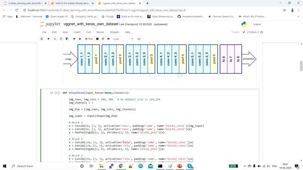Bookmark this page with the star icon
Image resolution: width=303 pixels, height=170 pixels.
(284, 10)
